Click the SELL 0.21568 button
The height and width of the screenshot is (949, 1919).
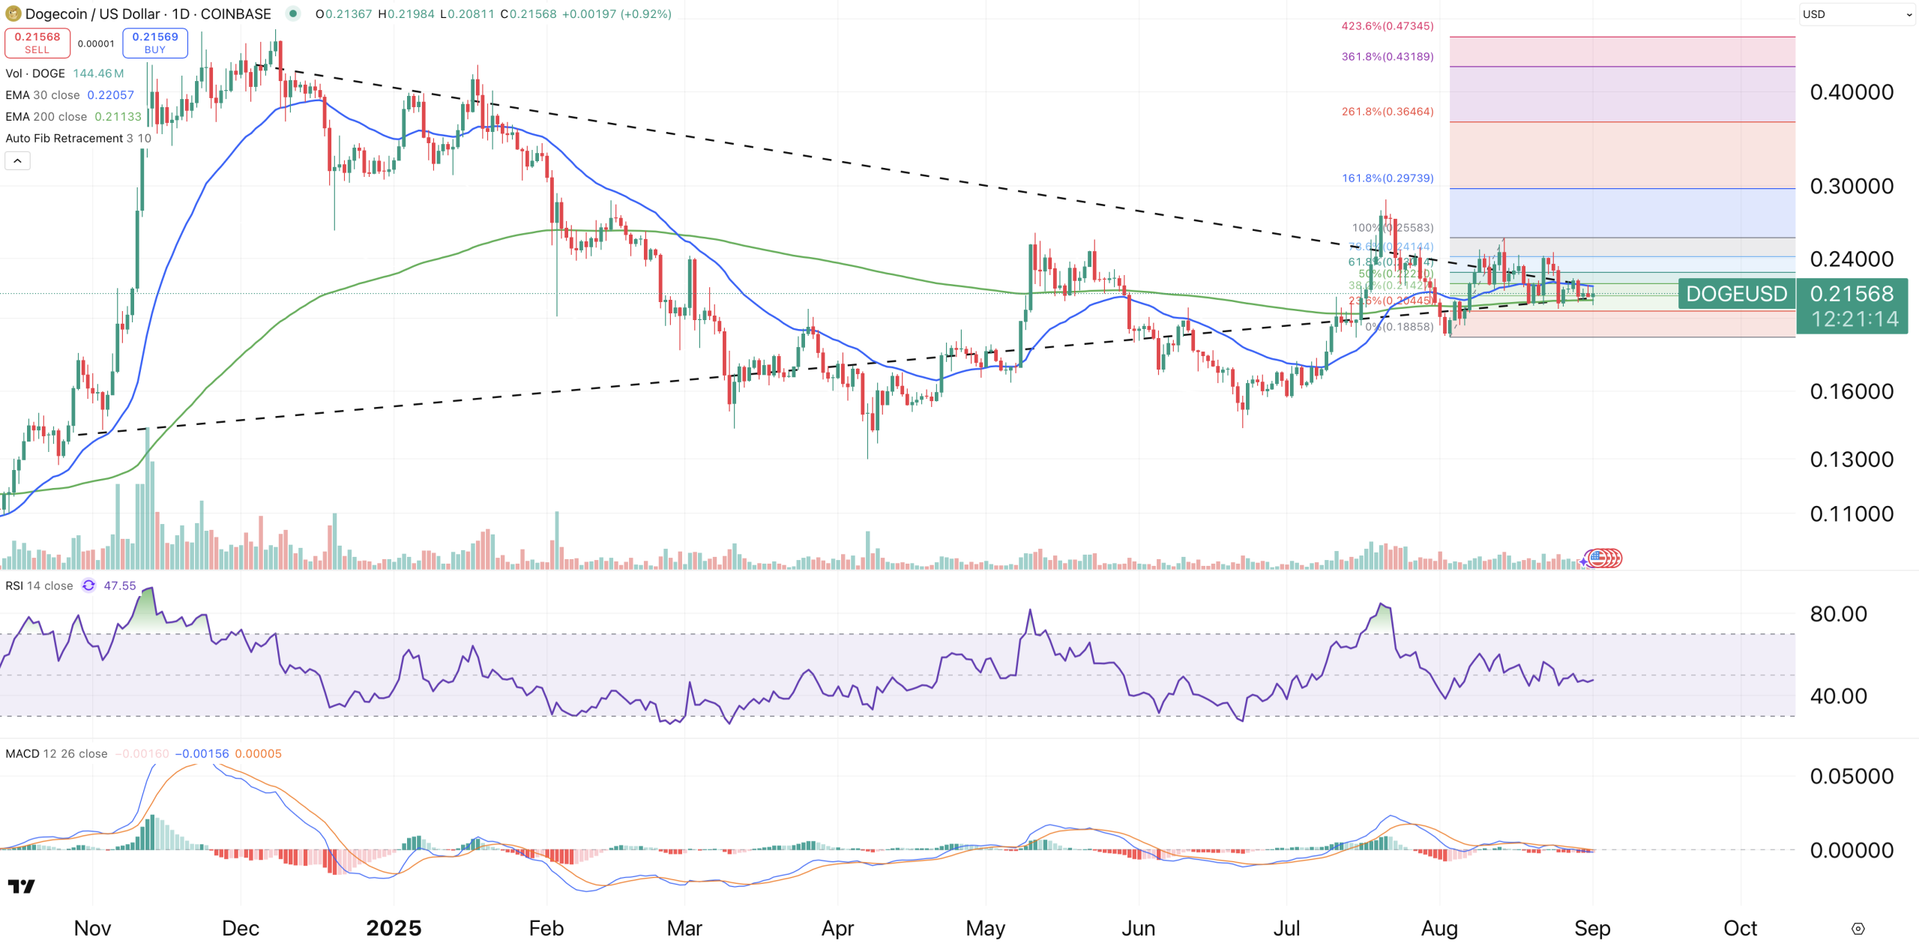coord(37,43)
